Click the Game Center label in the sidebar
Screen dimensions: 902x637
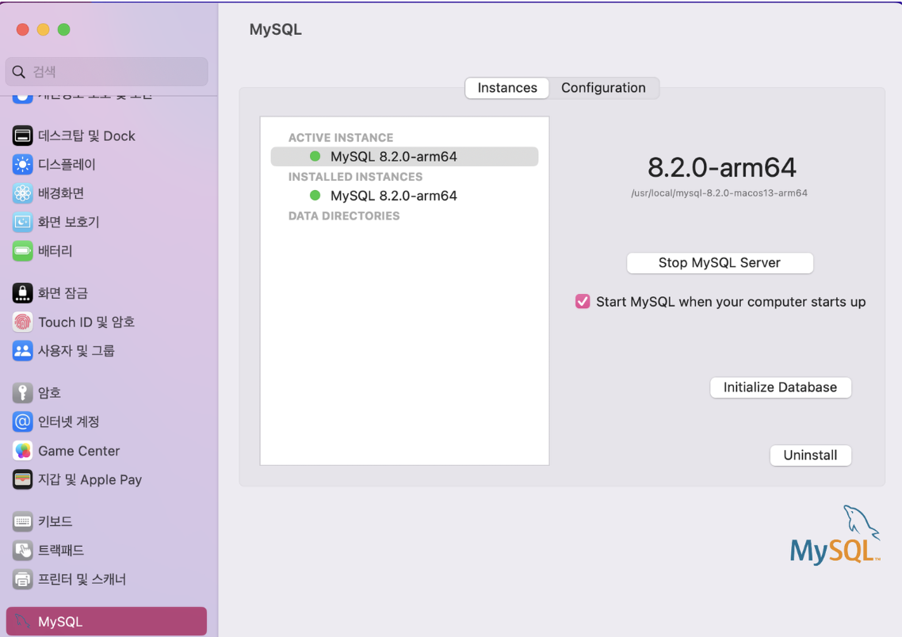78,452
